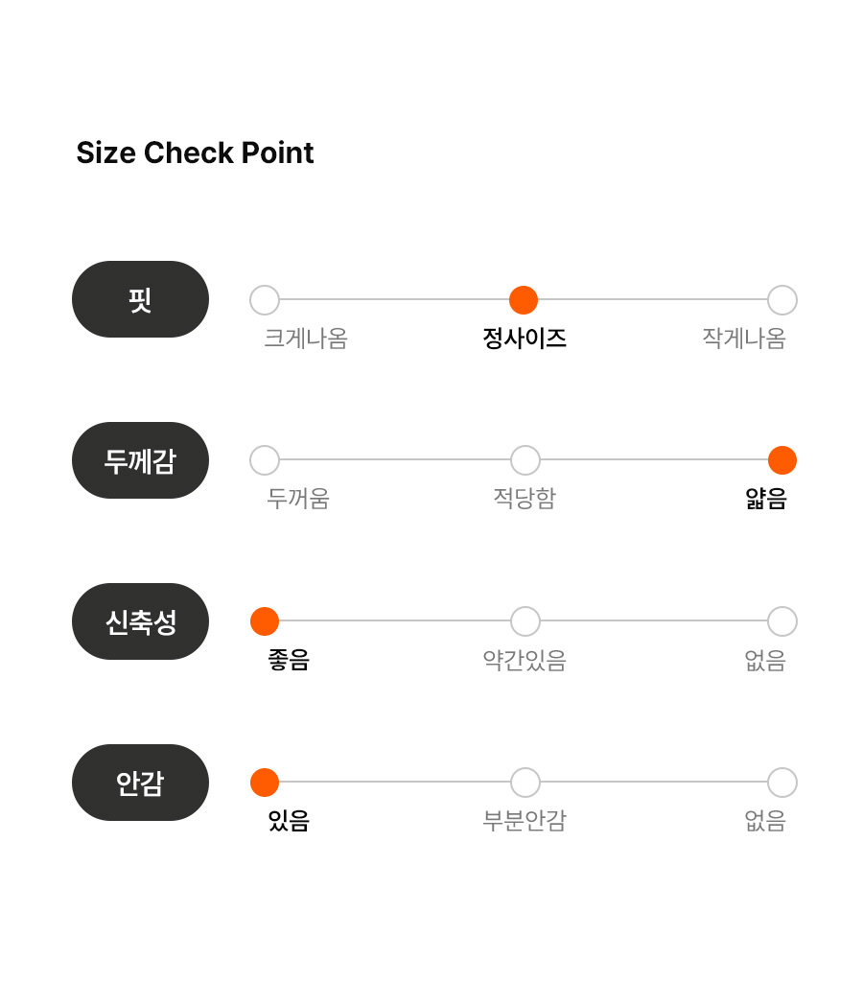Click the 부분안감 text label
The width and height of the screenshot is (863, 1006).
(525, 820)
